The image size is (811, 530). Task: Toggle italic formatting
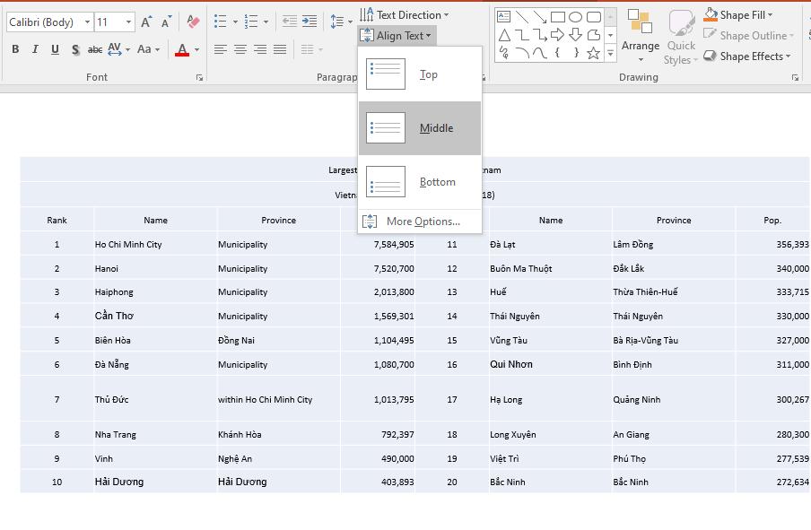coord(35,49)
